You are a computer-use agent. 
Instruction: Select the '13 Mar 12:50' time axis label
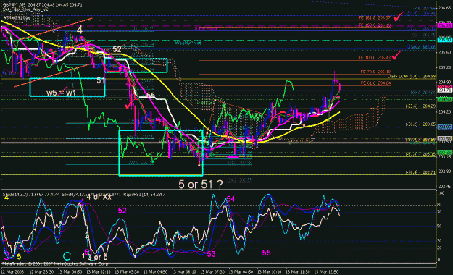click(326, 272)
